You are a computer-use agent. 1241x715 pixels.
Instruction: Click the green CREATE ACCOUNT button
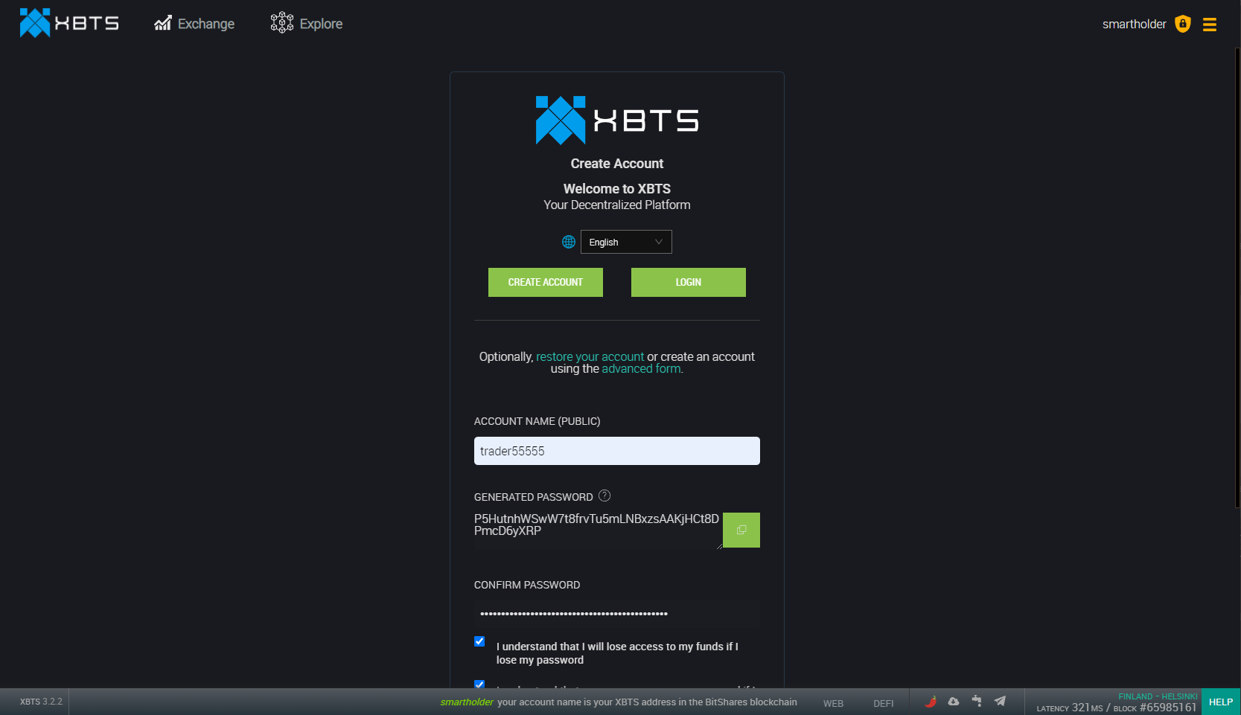(546, 282)
